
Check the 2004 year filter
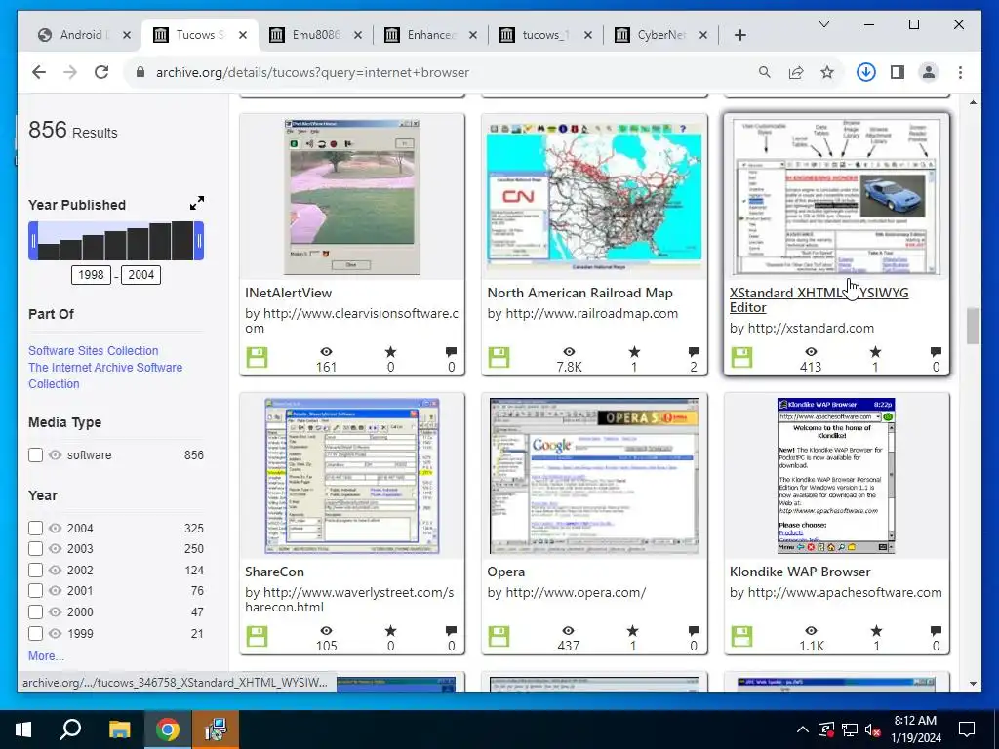(x=36, y=528)
